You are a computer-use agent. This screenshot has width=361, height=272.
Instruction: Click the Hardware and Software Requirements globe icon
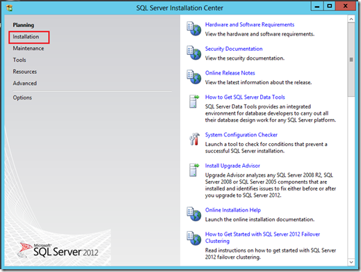click(194, 29)
